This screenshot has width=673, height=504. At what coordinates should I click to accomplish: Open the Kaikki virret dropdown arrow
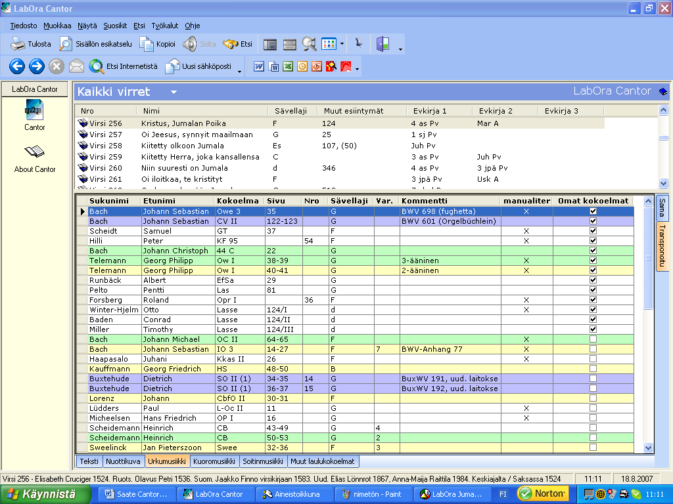tap(174, 92)
